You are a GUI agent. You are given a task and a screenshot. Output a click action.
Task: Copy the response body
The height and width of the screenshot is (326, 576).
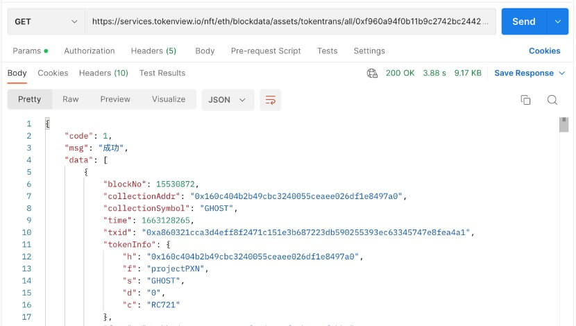point(526,100)
